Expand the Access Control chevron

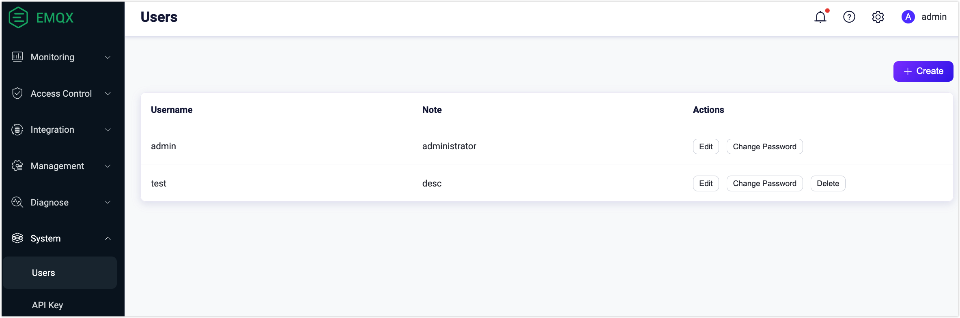(x=108, y=94)
